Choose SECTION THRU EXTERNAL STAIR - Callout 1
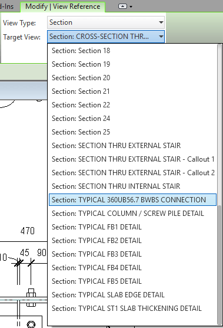This screenshot has height=328, width=223. [132, 159]
